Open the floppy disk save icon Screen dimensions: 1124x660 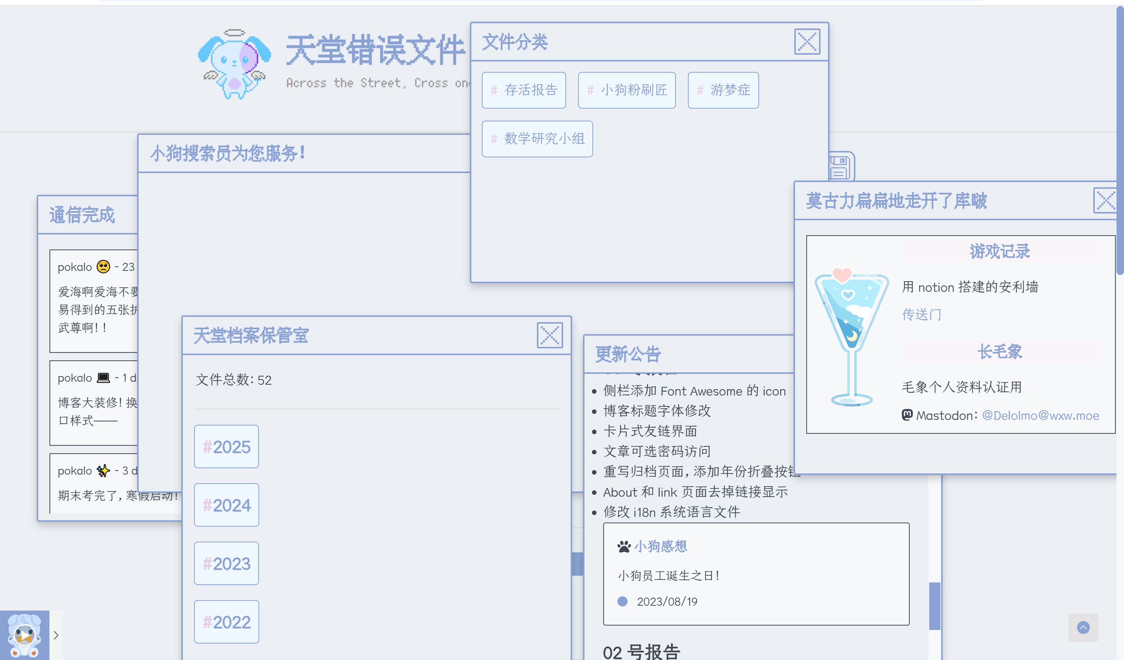pyautogui.click(x=841, y=167)
